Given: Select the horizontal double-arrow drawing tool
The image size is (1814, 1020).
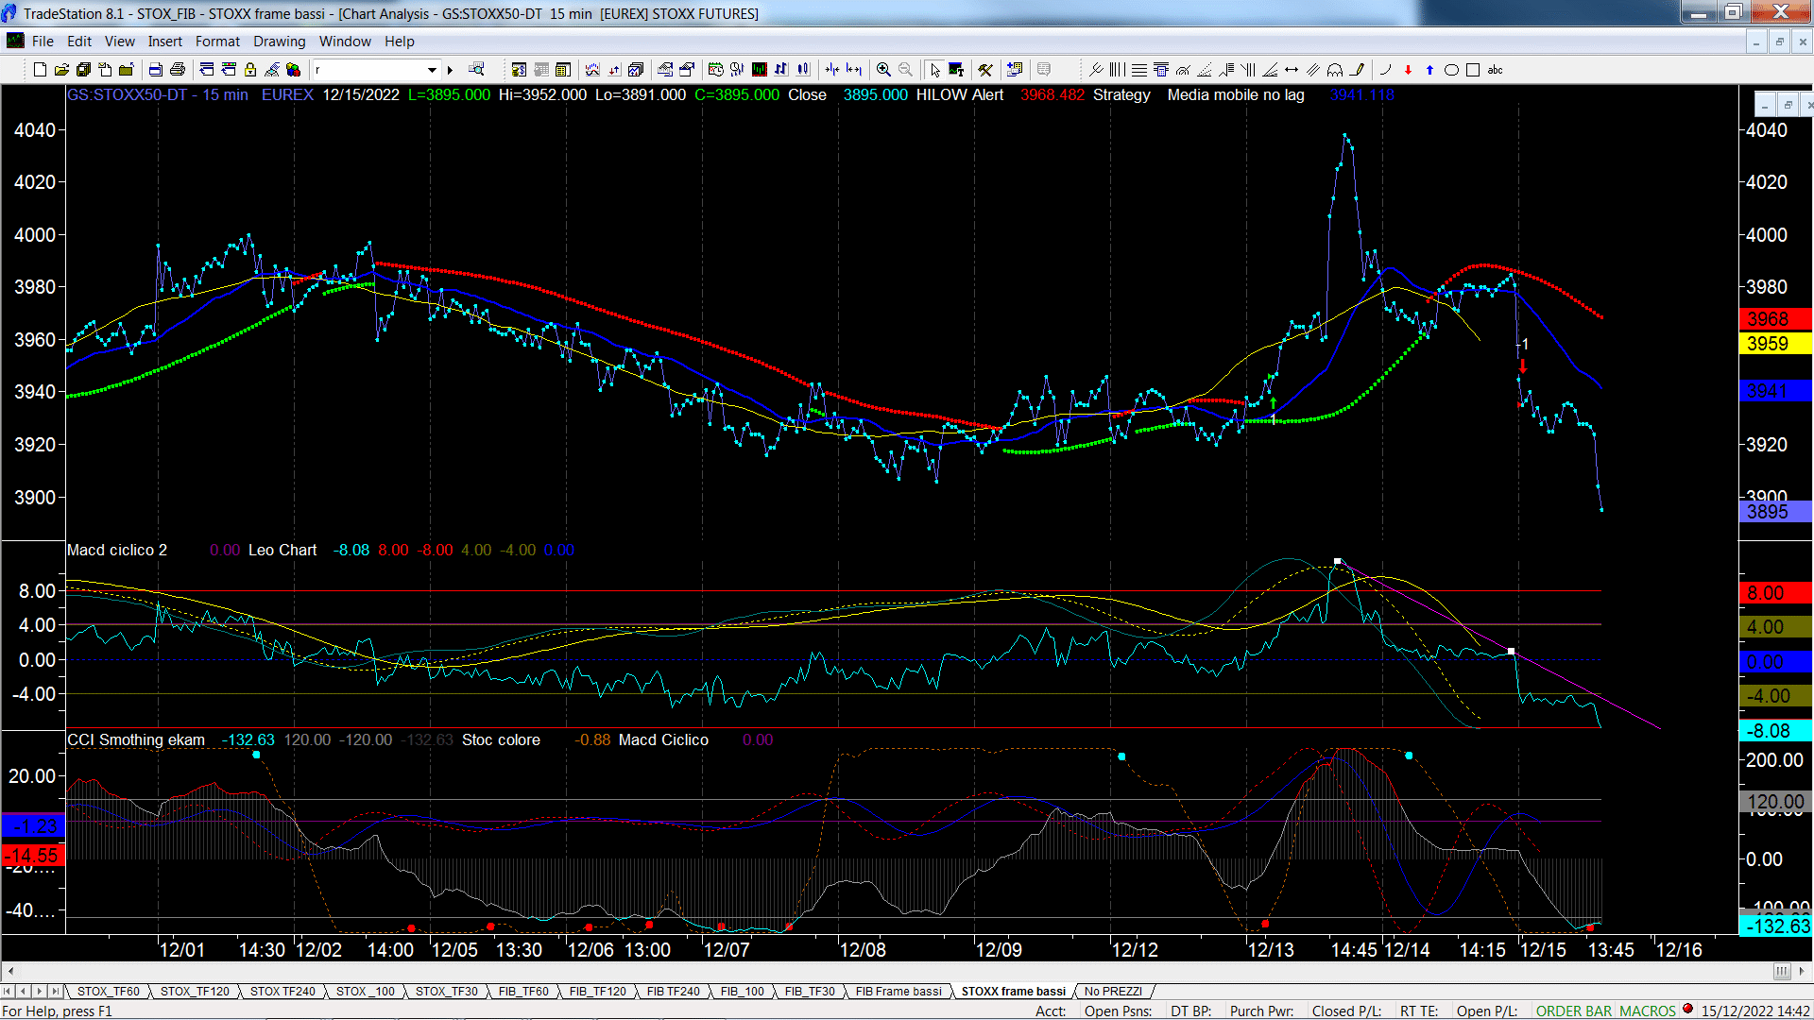Looking at the screenshot, I should tap(1292, 70).
